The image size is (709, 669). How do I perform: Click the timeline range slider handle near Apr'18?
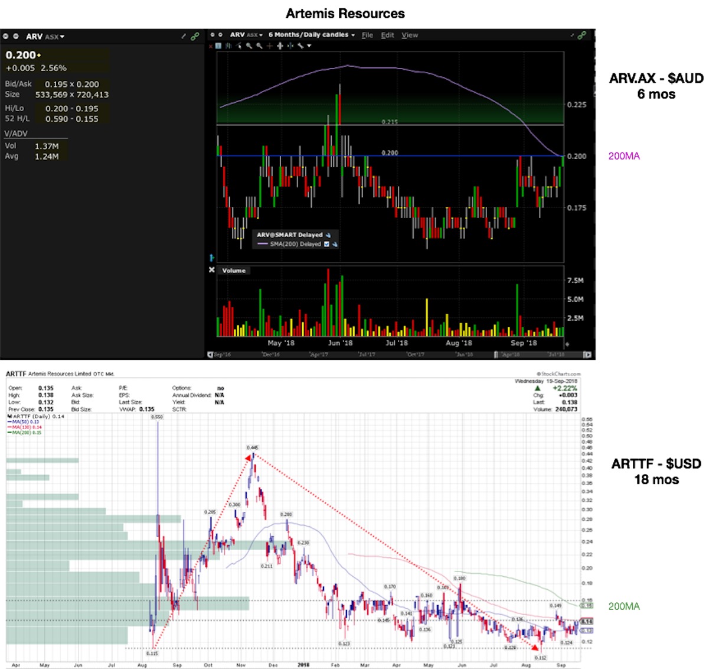[496, 355]
